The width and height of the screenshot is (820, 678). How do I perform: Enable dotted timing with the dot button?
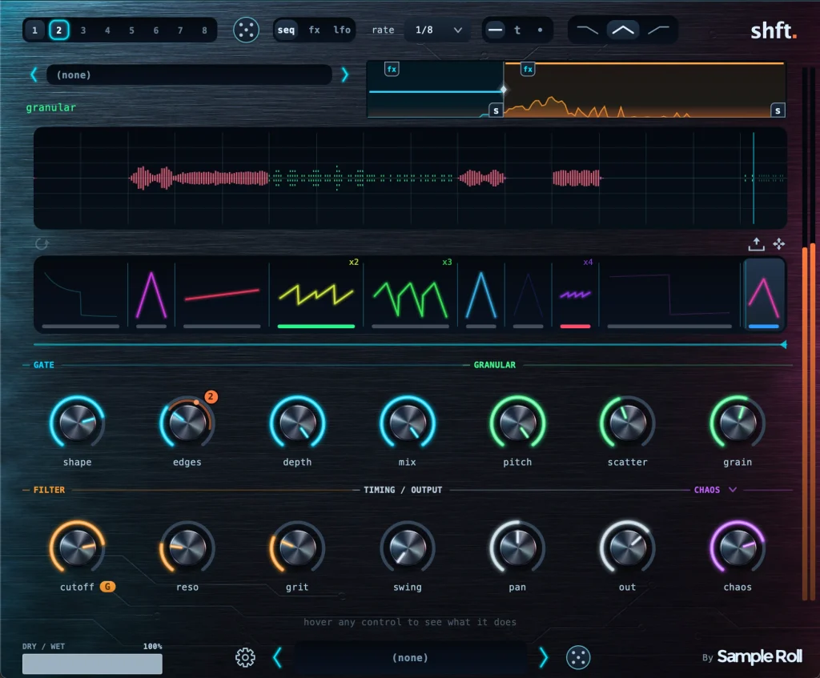point(541,30)
